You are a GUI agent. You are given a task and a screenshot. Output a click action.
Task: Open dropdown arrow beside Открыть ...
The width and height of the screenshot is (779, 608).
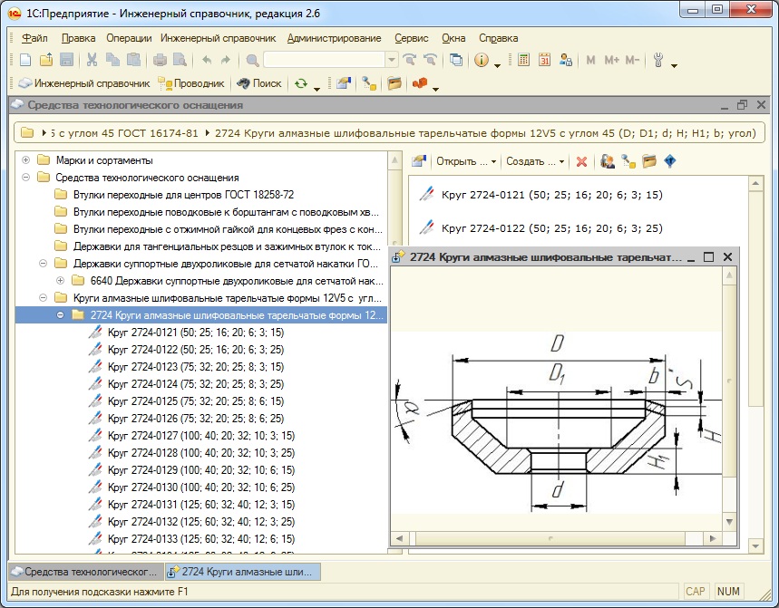point(493,162)
